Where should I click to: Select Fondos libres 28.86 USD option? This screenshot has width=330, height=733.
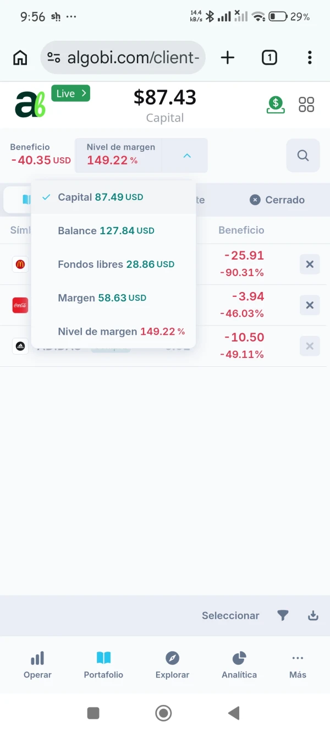pyautogui.click(x=113, y=264)
